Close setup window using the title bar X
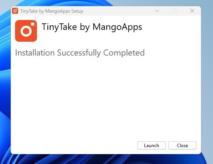This screenshot has height=164, width=213. pyautogui.click(x=192, y=11)
